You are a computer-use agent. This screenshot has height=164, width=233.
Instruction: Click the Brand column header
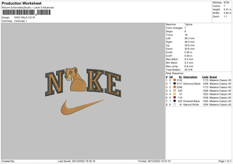214,77
